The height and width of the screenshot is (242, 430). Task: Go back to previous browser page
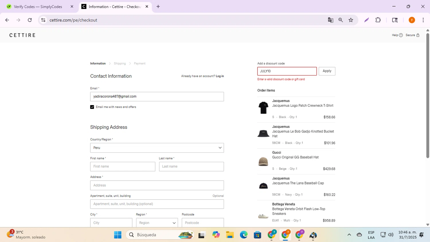click(7, 20)
